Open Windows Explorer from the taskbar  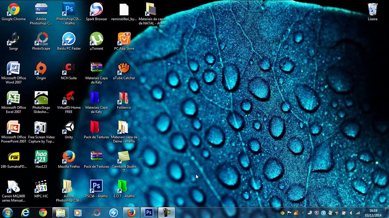[60, 213]
